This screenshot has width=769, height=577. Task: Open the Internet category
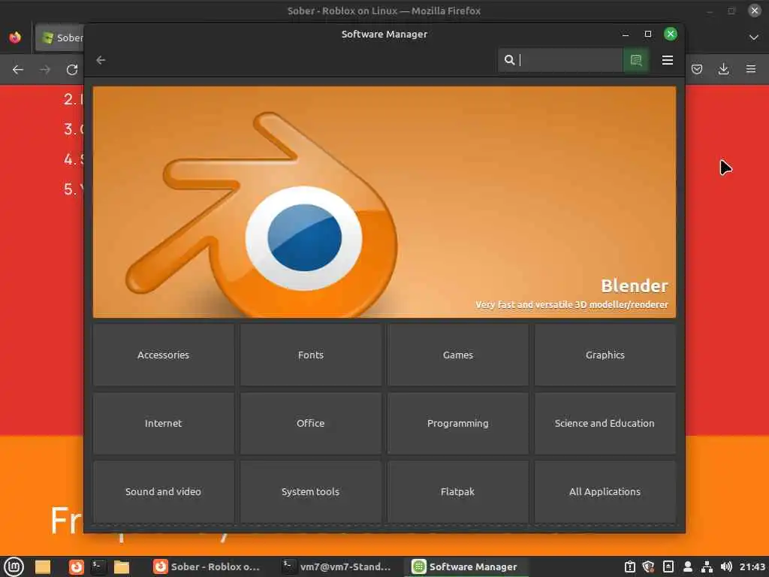click(x=163, y=423)
